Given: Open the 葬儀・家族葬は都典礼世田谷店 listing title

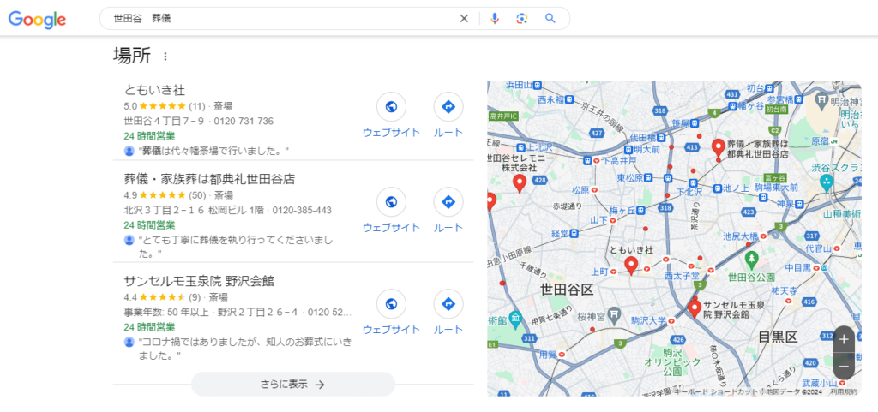Looking at the screenshot, I should tap(209, 179).
